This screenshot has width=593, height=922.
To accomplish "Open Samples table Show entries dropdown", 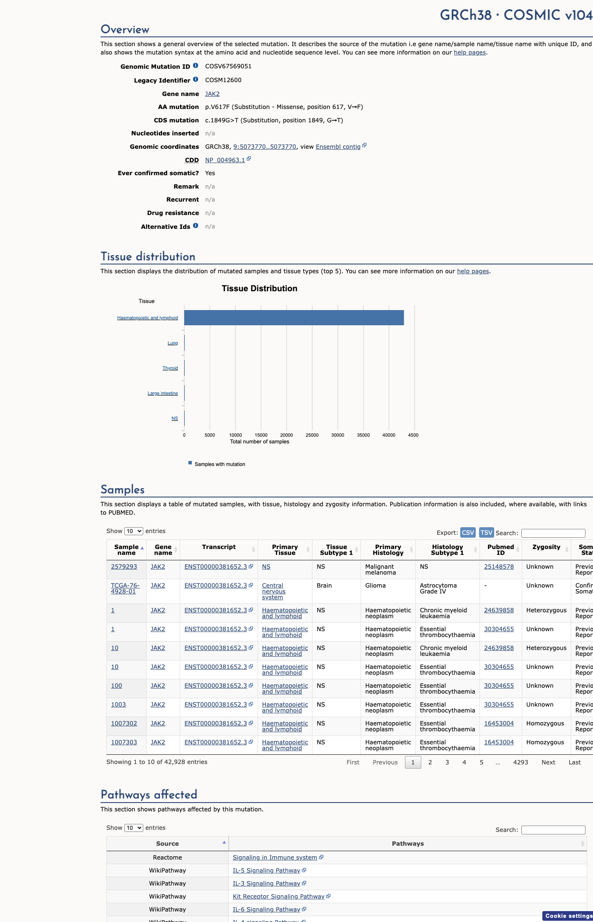I will pos(134,531).
